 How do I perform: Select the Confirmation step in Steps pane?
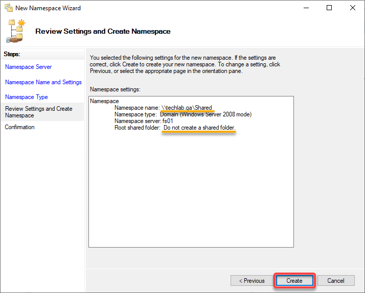point(19,127)
